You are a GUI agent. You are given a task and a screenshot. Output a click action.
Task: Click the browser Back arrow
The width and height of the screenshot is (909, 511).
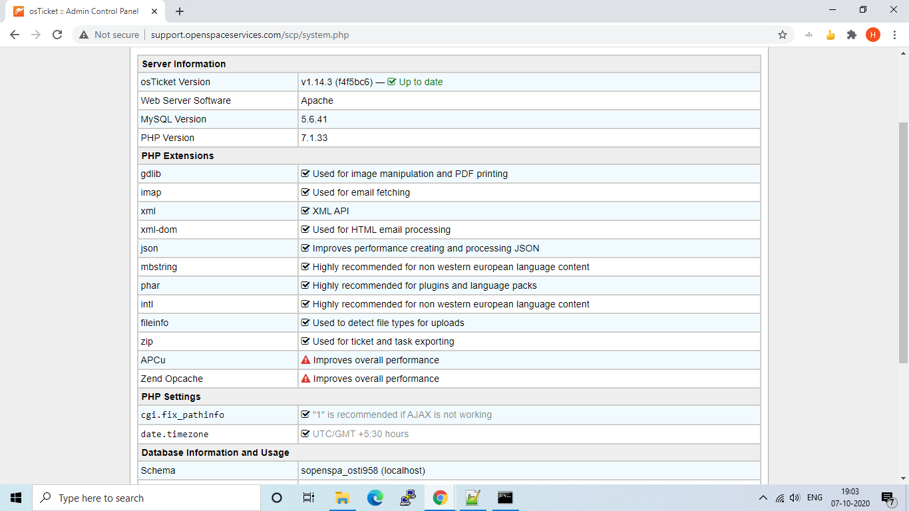(x=15, y=35)
